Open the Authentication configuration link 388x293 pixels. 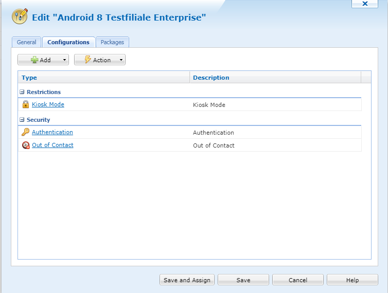[x=52, y=132]
